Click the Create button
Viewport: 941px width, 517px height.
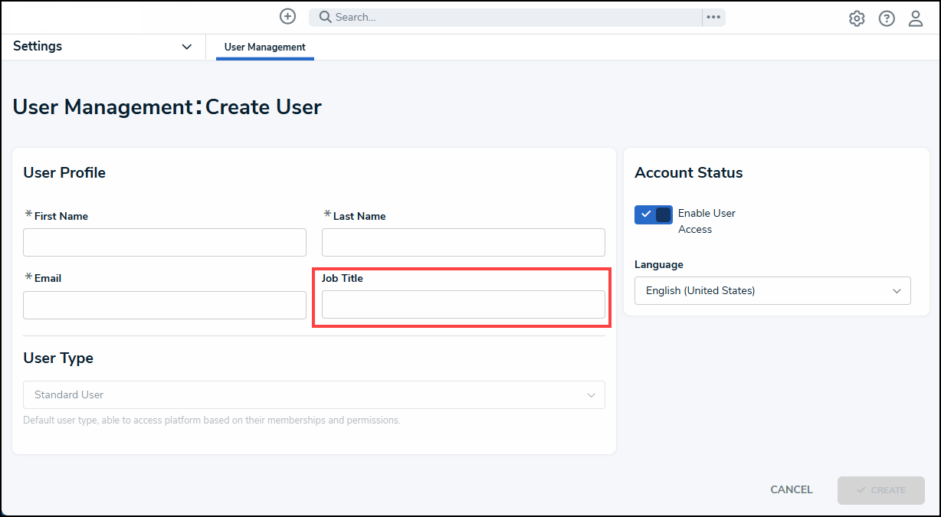tap(881, 490)
